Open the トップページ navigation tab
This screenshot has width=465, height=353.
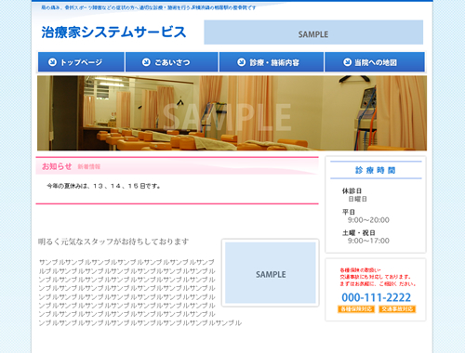(81, 62)
